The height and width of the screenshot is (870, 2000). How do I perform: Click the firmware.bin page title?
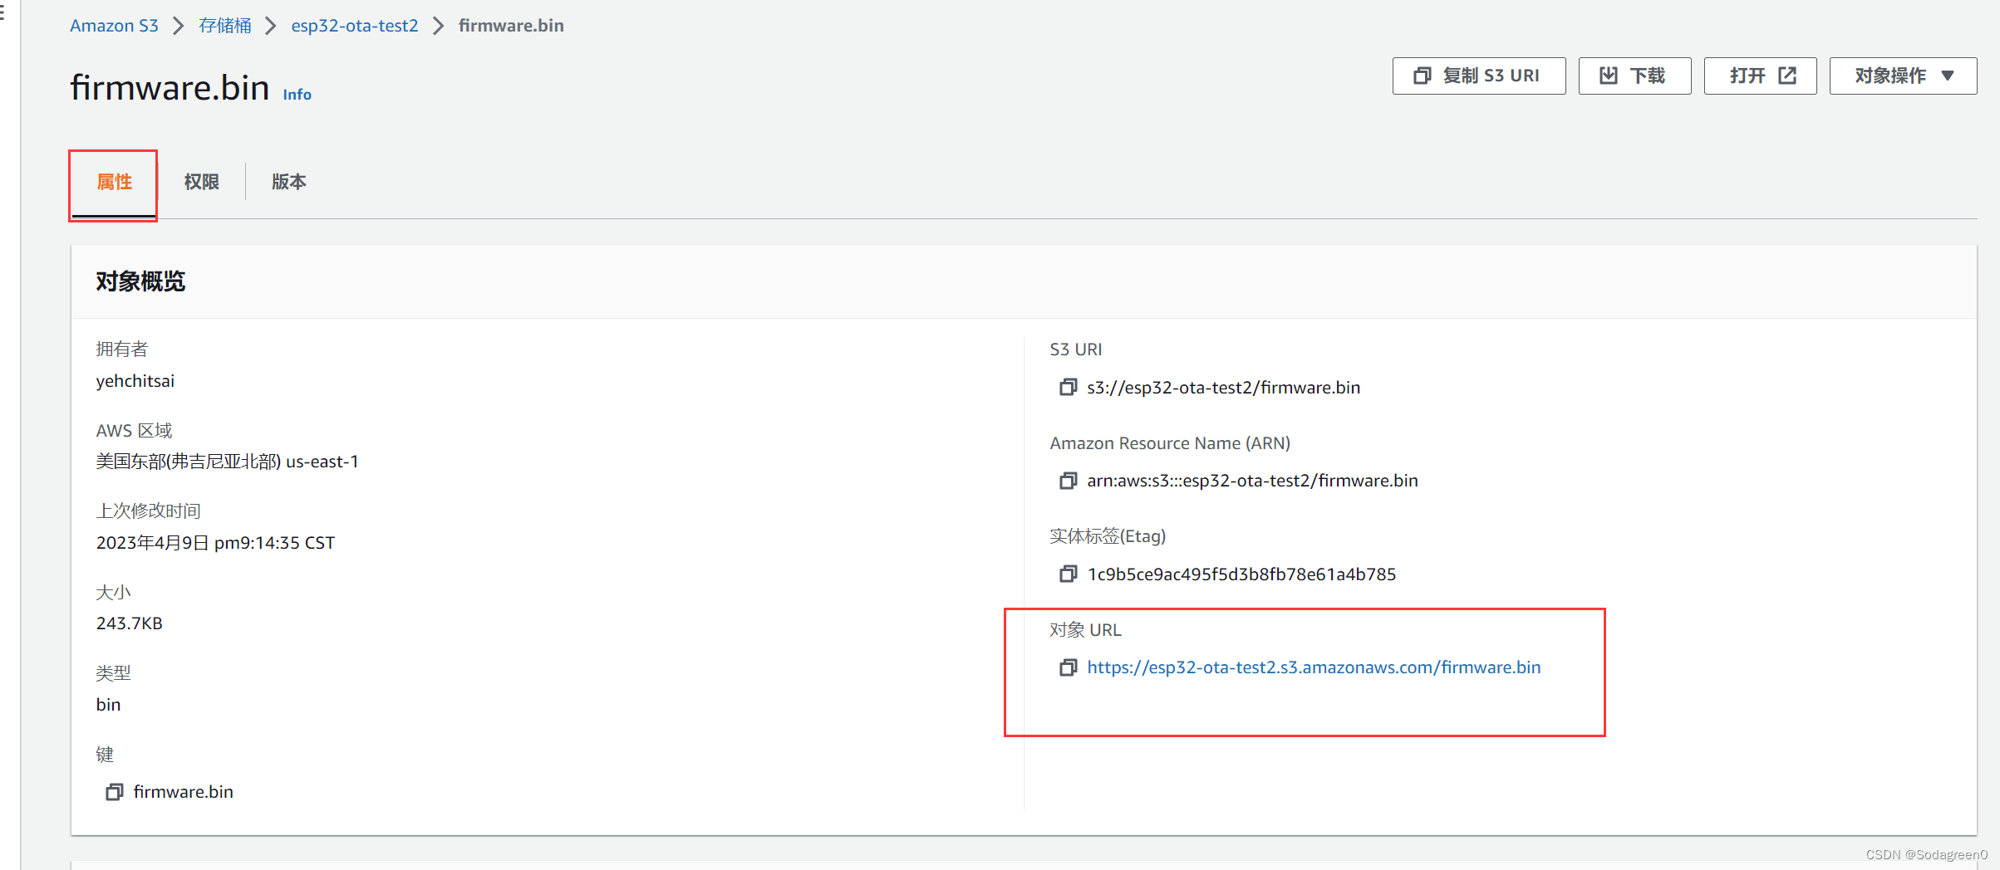coord(170,88)
